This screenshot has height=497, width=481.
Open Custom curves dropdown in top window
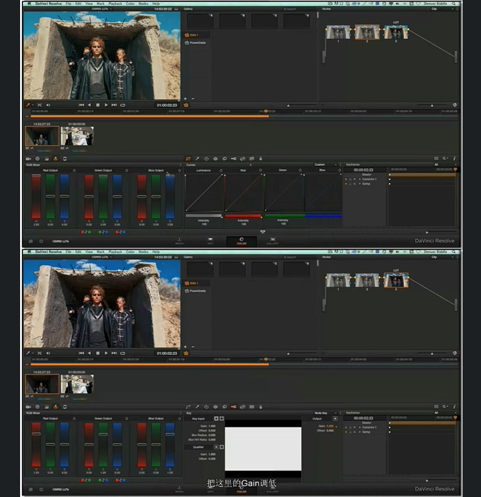(325, 164)
